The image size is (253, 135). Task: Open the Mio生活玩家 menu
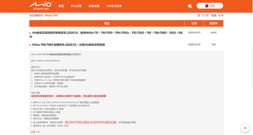(x=114, y=6)
